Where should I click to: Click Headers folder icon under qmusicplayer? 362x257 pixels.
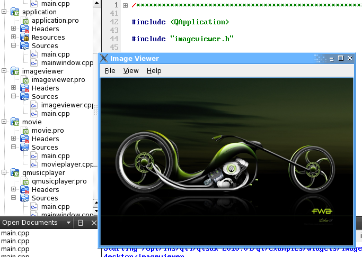click(24, 190)
